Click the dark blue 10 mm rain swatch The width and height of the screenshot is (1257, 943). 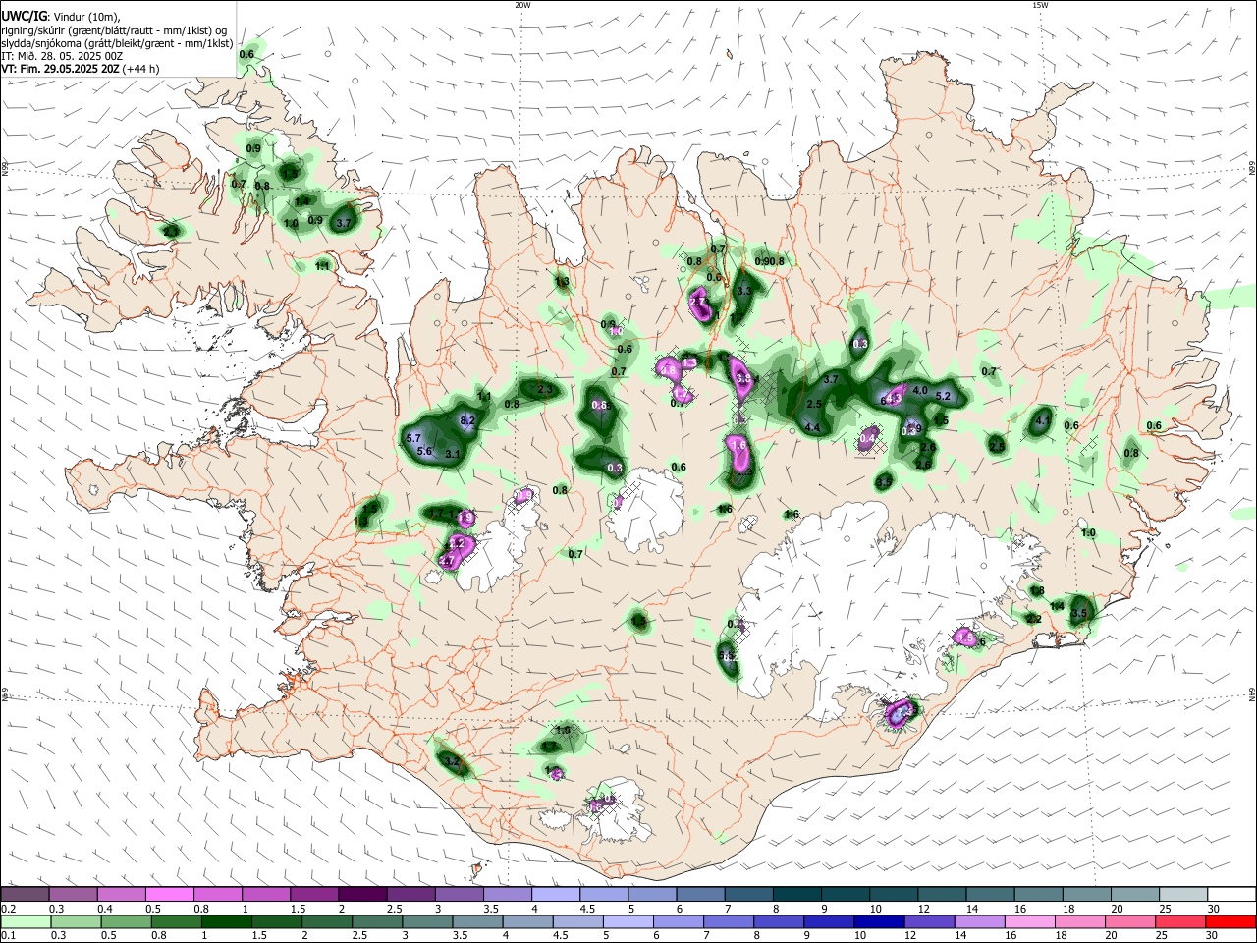click(x=877, y=922)
